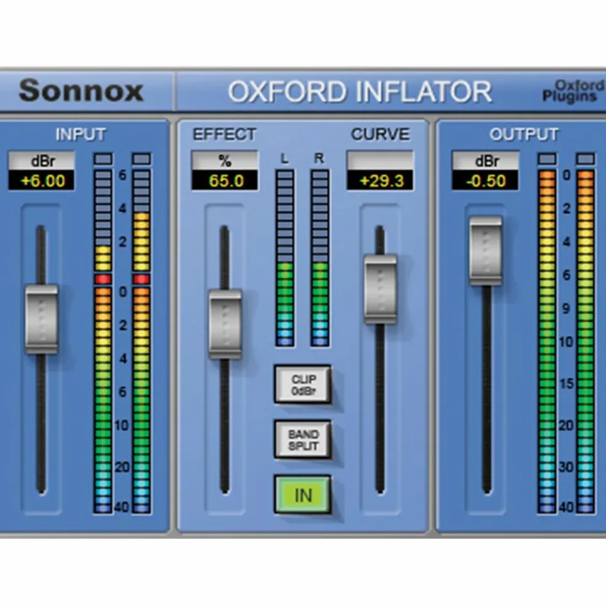Reset the left input meter peak indicator
This screenshot has height=606, width=606.
click(103, 160)
